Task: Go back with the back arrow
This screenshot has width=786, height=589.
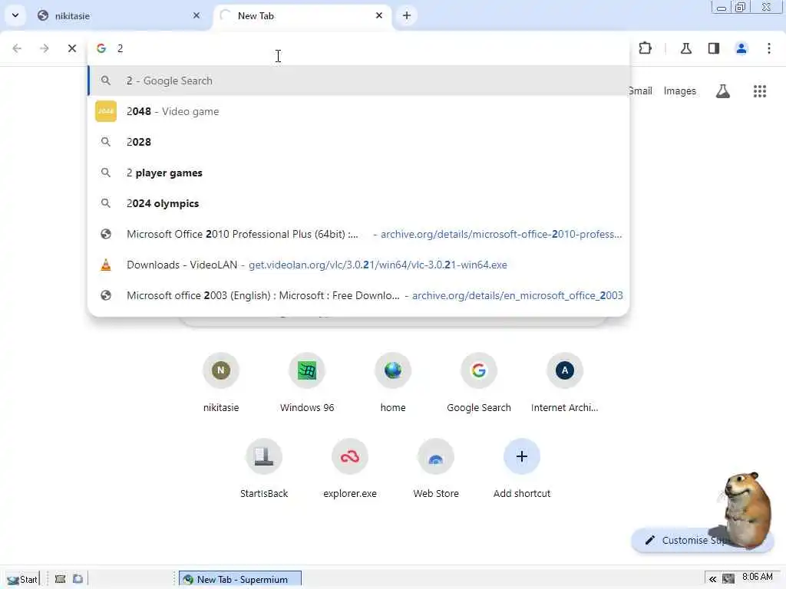Action: 17,48
